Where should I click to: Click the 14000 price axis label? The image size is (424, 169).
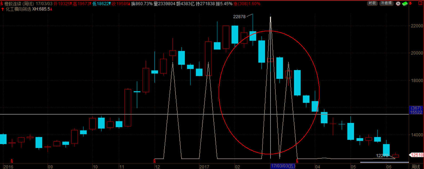pos(417,135)
